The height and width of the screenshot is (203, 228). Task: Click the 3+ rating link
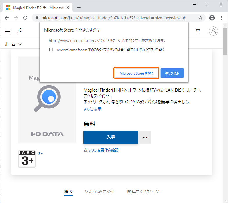coord(40,154)
